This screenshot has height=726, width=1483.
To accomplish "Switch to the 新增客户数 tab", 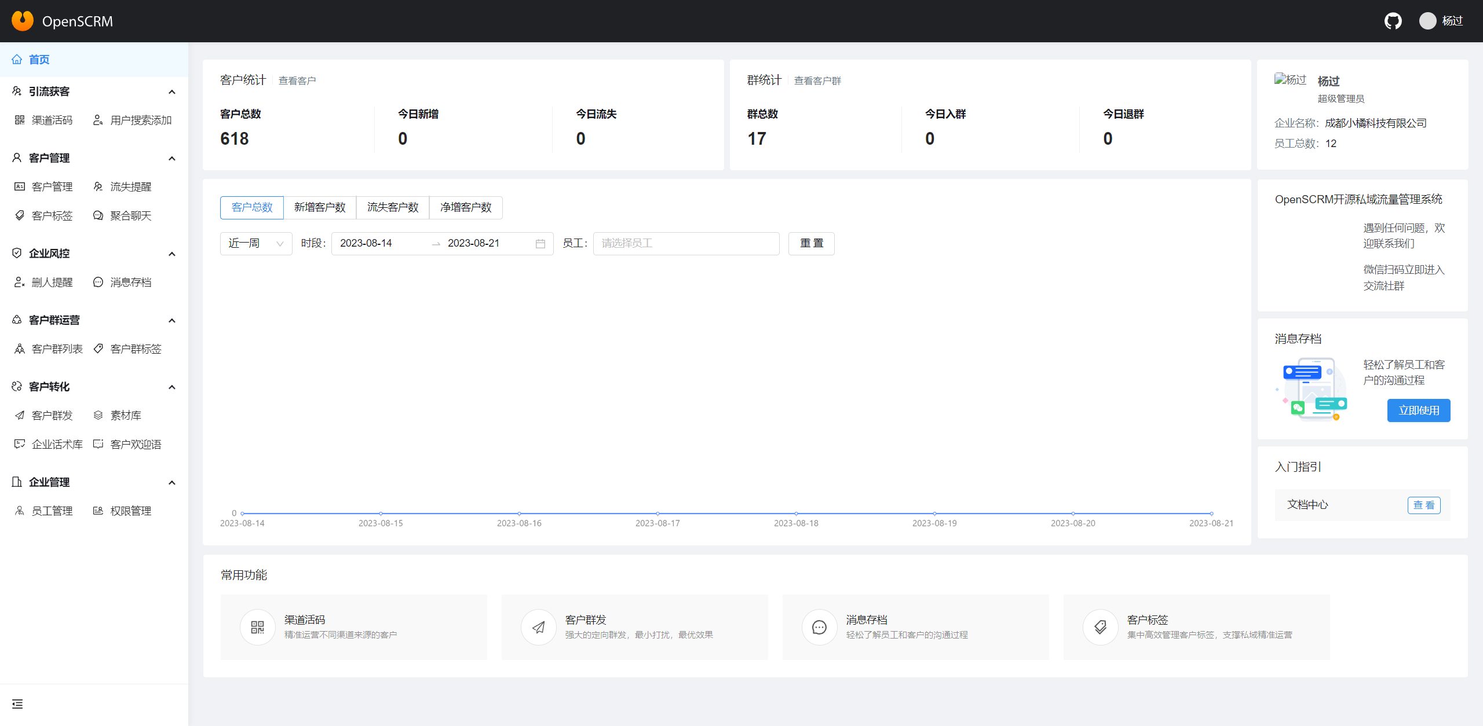I will 320,207.
